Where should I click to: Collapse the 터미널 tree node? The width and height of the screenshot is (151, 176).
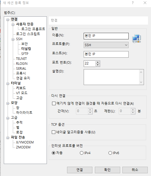click(x=8, y=84)
